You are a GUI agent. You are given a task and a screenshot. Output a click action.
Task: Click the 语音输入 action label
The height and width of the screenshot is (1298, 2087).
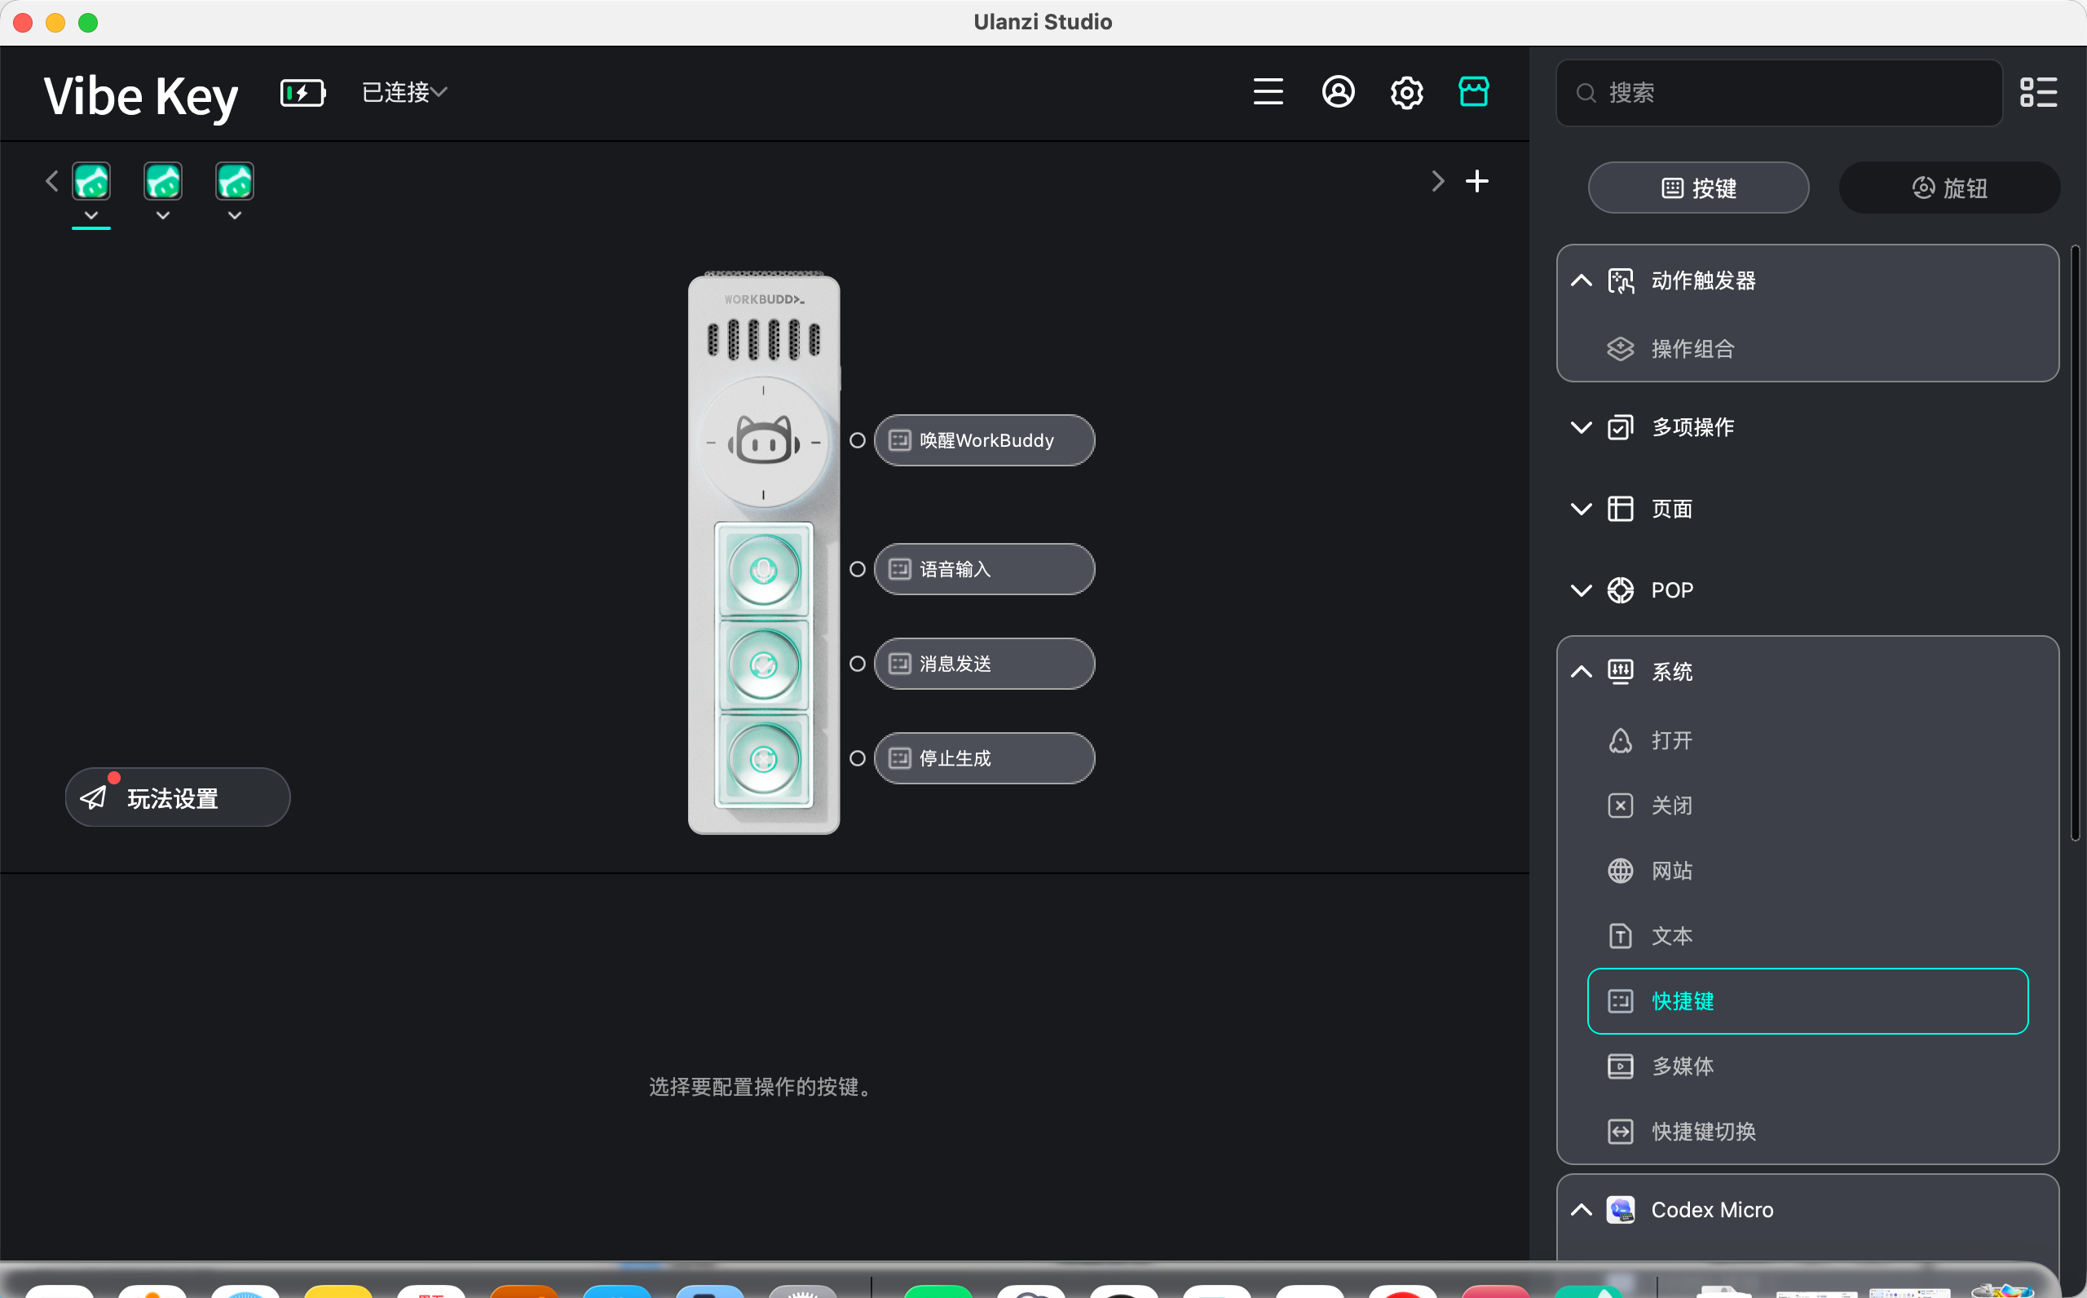click(x=984, y=569)
